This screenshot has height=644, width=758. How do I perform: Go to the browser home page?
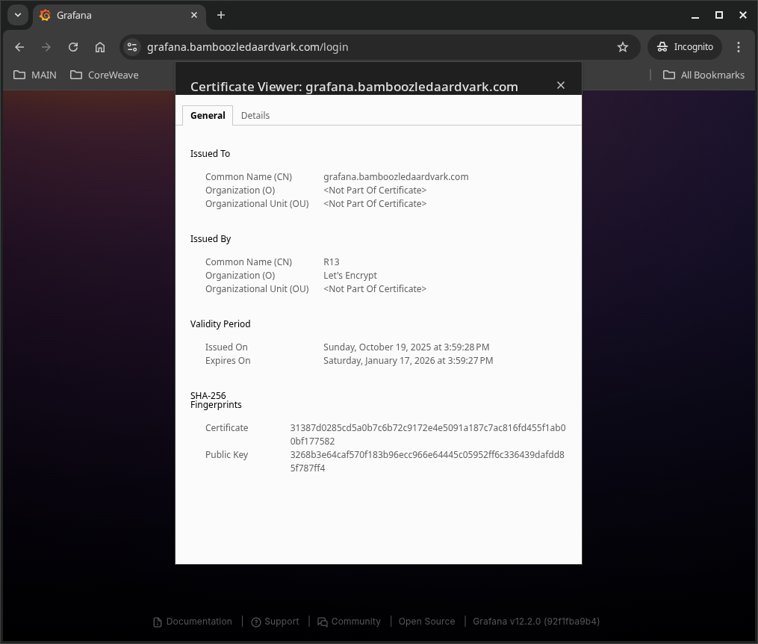pyautogui.click(x=100, y=46)
